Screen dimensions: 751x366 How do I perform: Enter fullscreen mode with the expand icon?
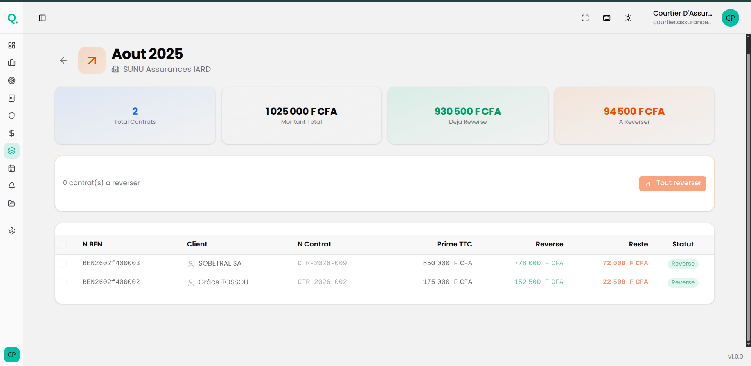[585, 18]
